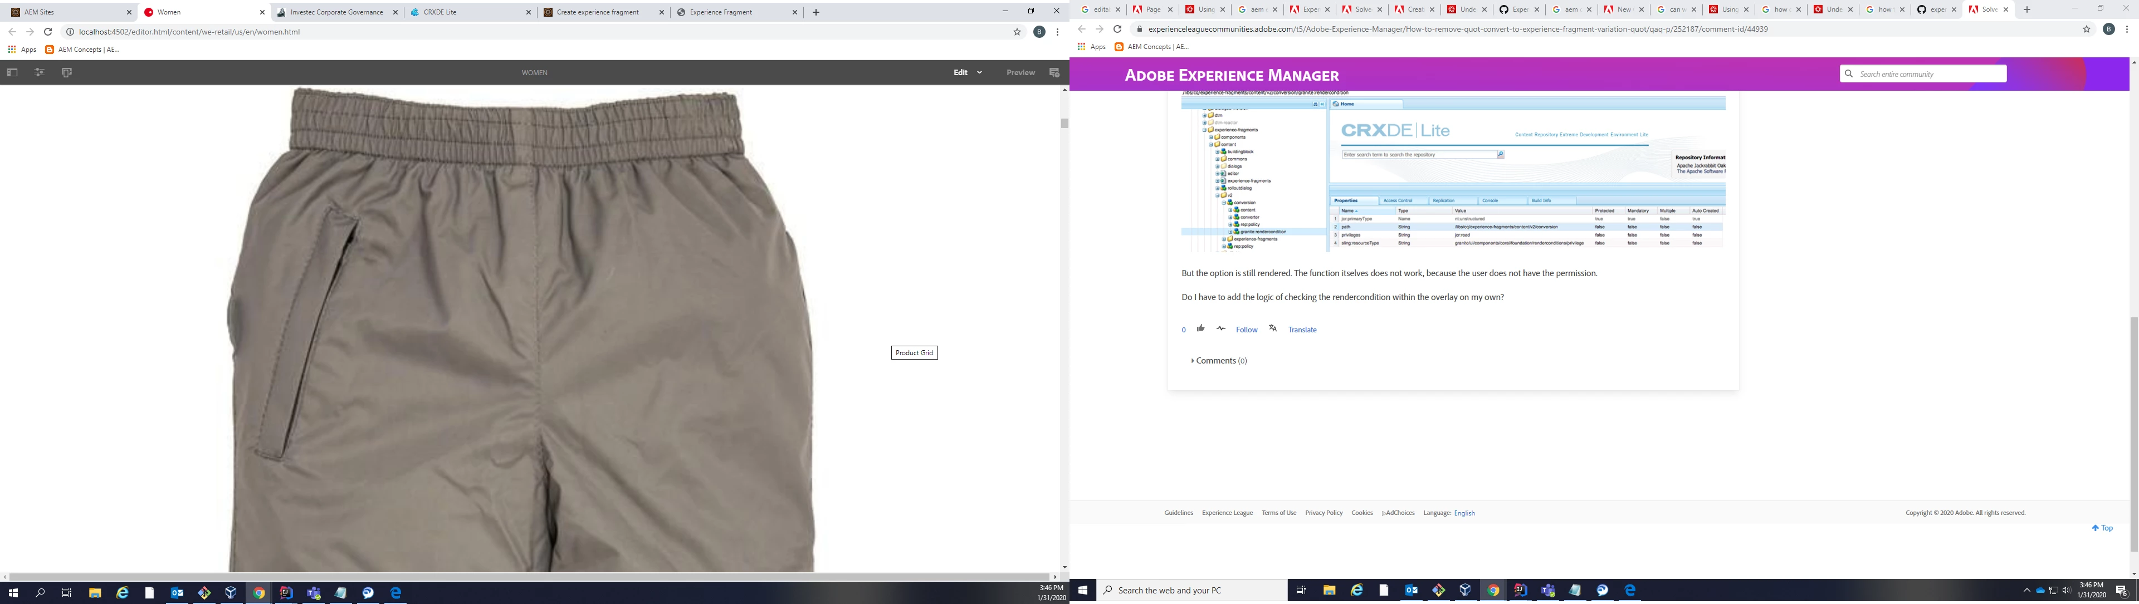Viewport: 2139px width, 604px height.
Task: Click the Preview mode button
Action: point(1020,72)
